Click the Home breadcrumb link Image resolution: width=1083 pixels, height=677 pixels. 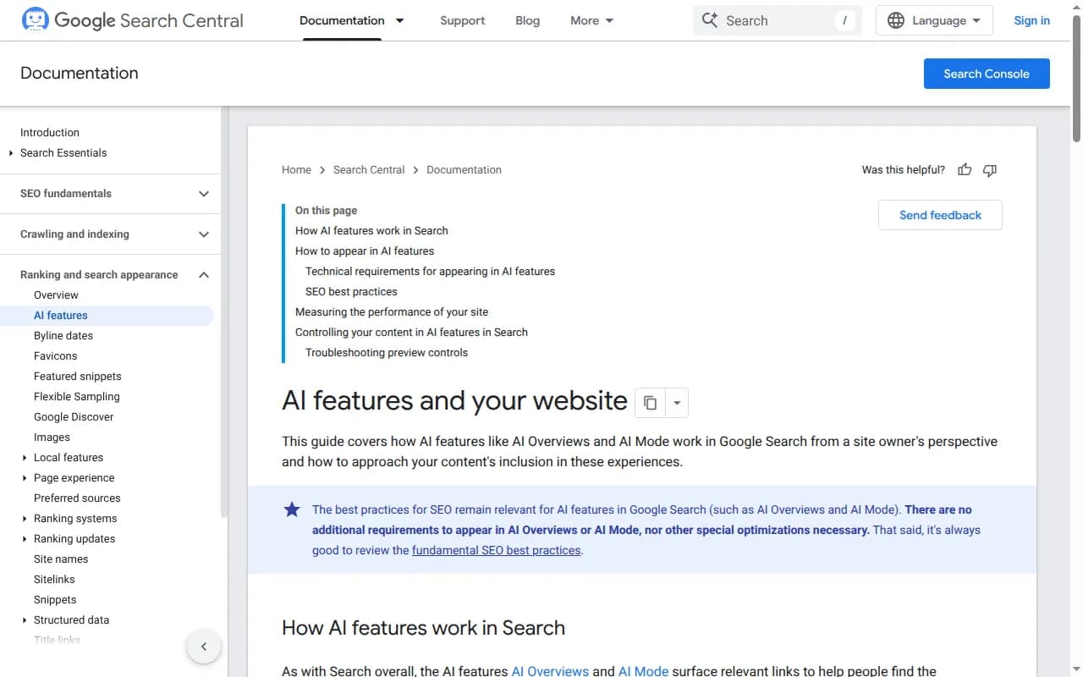296,170
